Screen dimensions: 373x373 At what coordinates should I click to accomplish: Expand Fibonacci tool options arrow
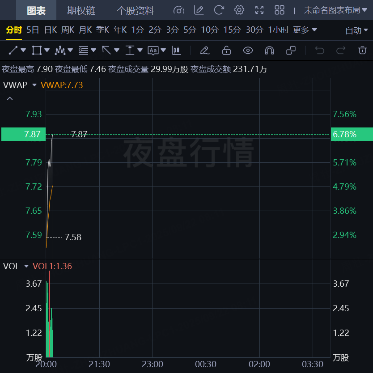(x=93, y=50)
